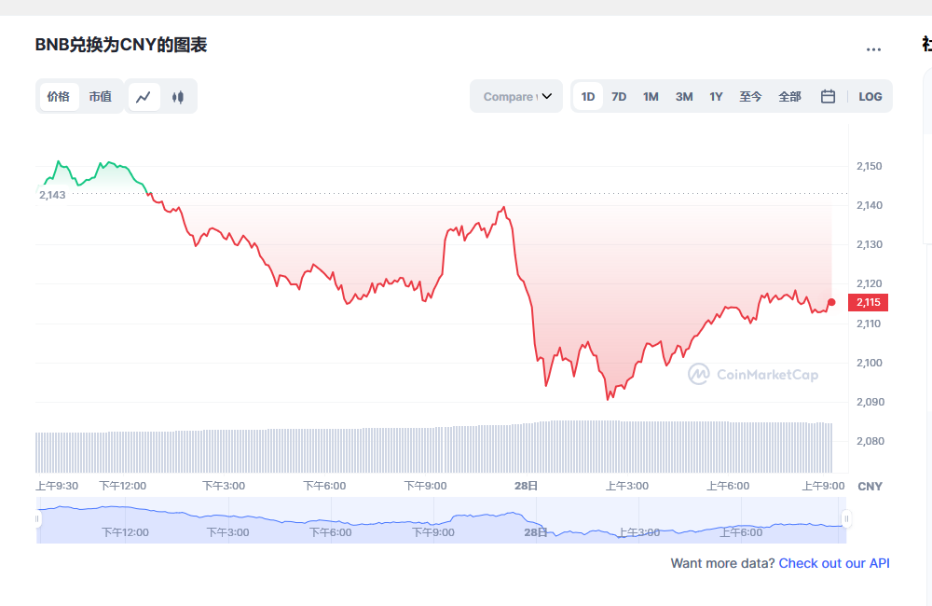Show 全部 all-time price data
This screenshot has height=606, width=932.
point(789,96)
